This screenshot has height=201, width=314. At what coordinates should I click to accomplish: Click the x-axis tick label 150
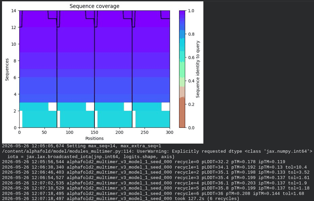click(94, 132)
